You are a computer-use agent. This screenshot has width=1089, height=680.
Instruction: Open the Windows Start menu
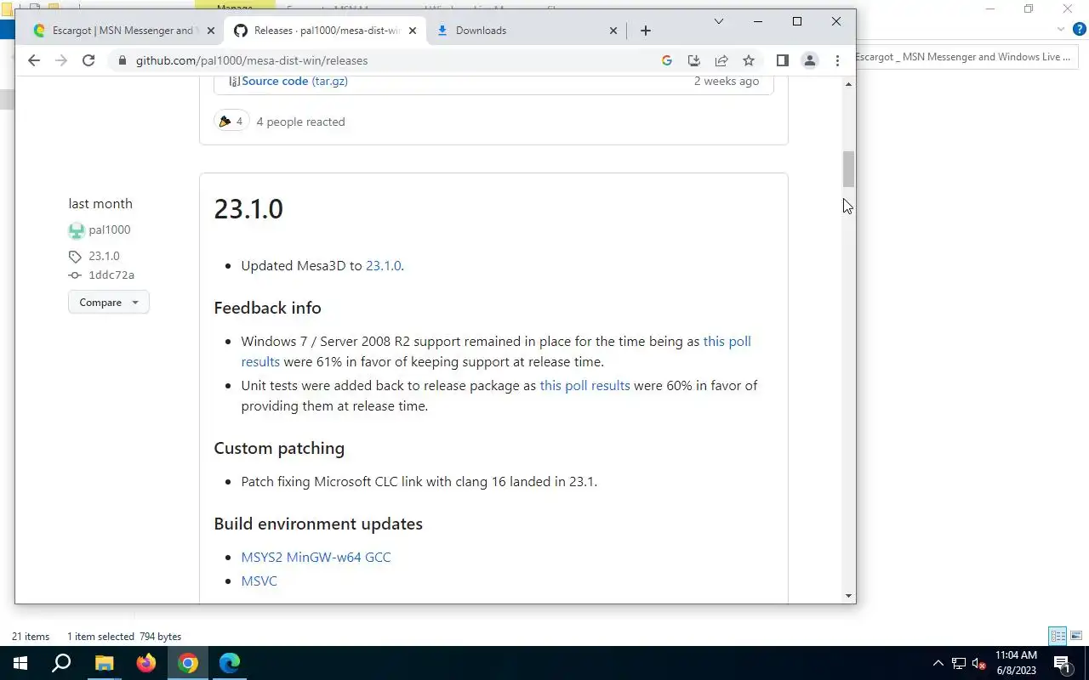[x=20, y=663]
